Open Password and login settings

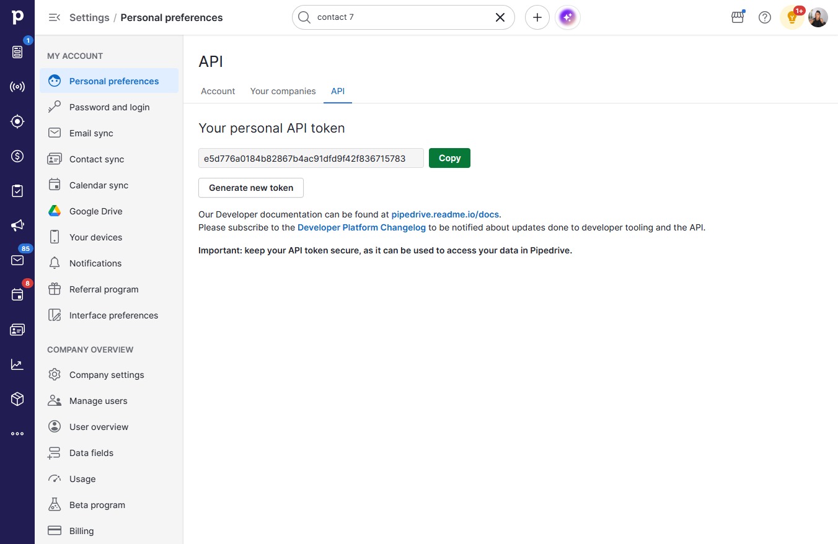click(x=109, y=107)
